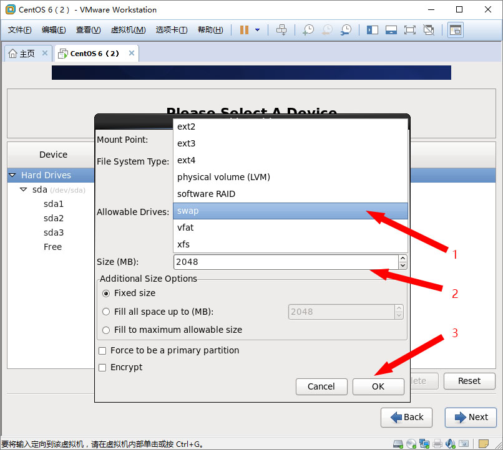Image resolution: width=503 pixels, height=450 pixels.
Task: Click the Size (MB) input field
Action: [285, 262]
